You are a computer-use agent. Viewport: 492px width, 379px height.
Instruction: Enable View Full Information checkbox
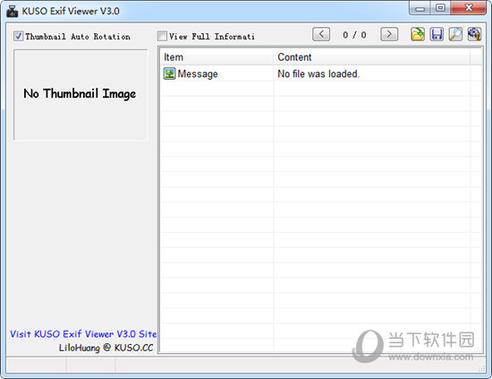click(162, 36)
